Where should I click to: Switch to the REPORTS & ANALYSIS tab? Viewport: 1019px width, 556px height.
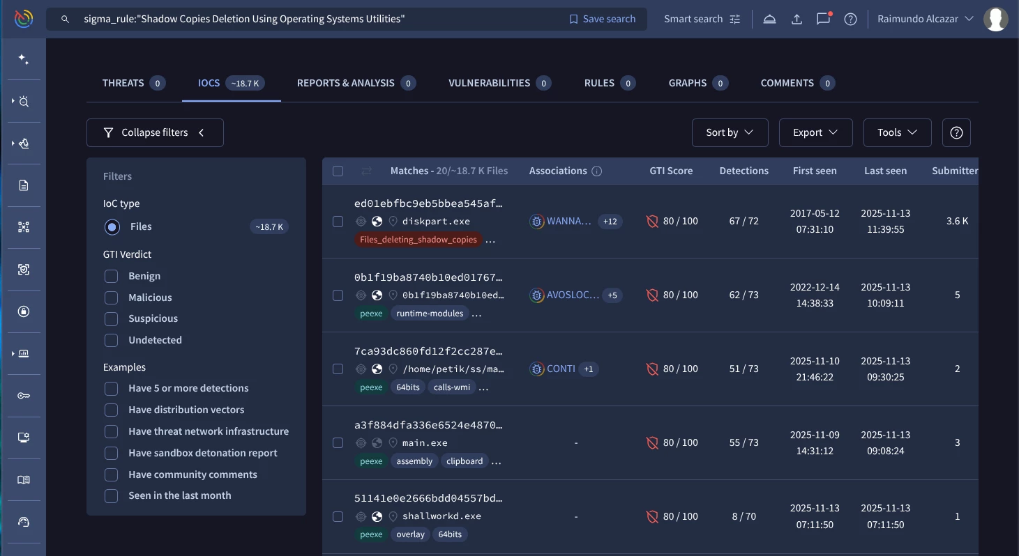click(x=356, y=83)
